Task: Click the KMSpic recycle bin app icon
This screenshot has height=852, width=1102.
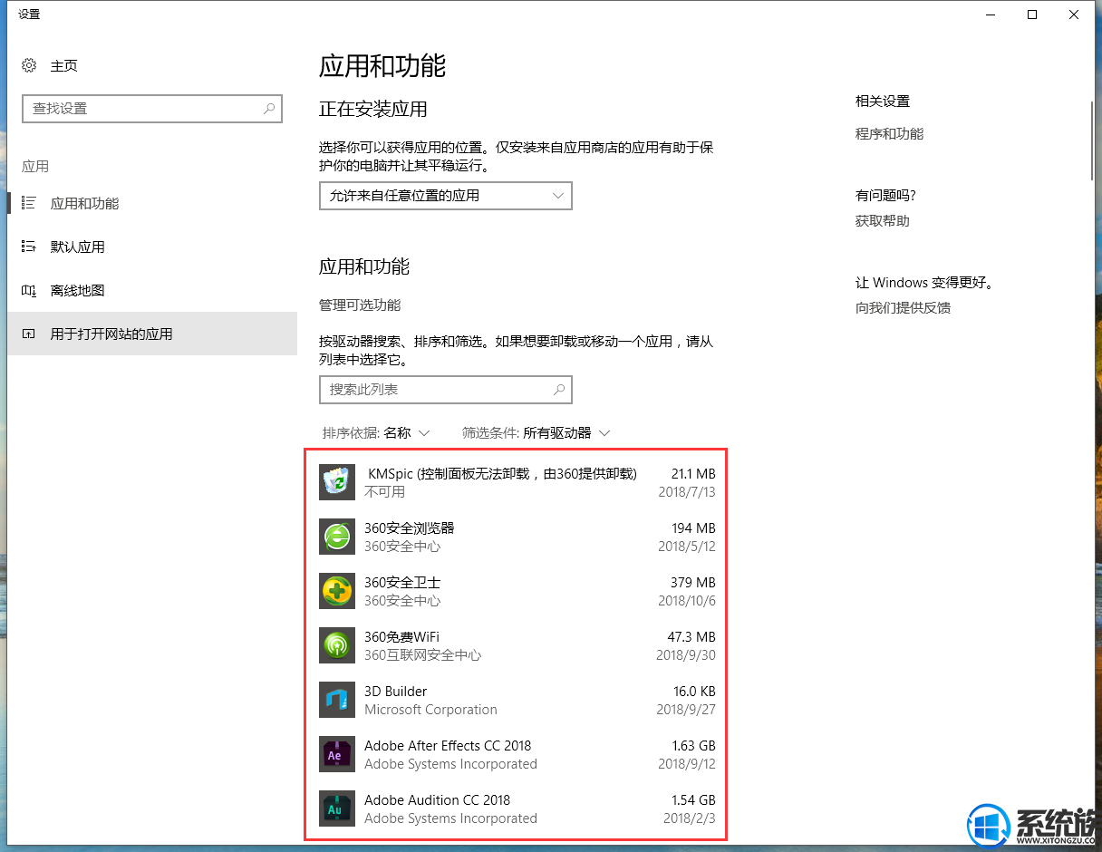Action: (337, 482)
